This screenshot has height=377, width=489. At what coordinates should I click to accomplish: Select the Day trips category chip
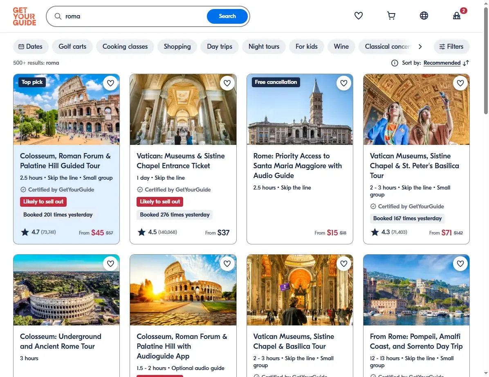pos(220,47)
